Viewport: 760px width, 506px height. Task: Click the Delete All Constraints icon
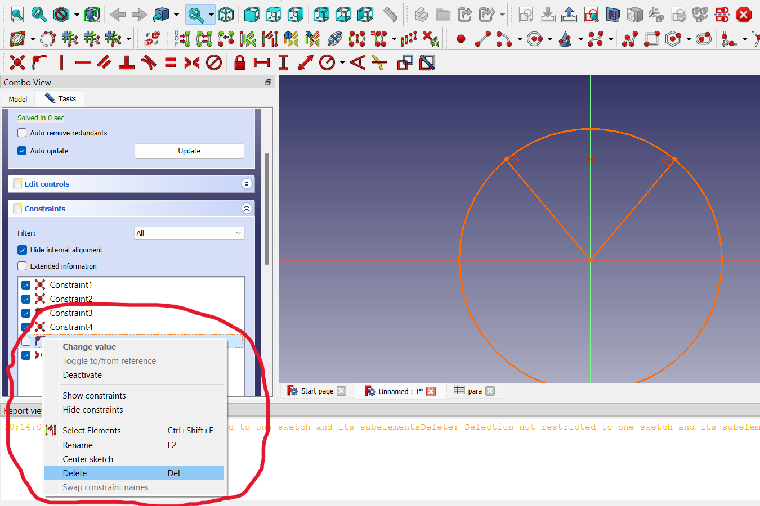tap(431, 39)
